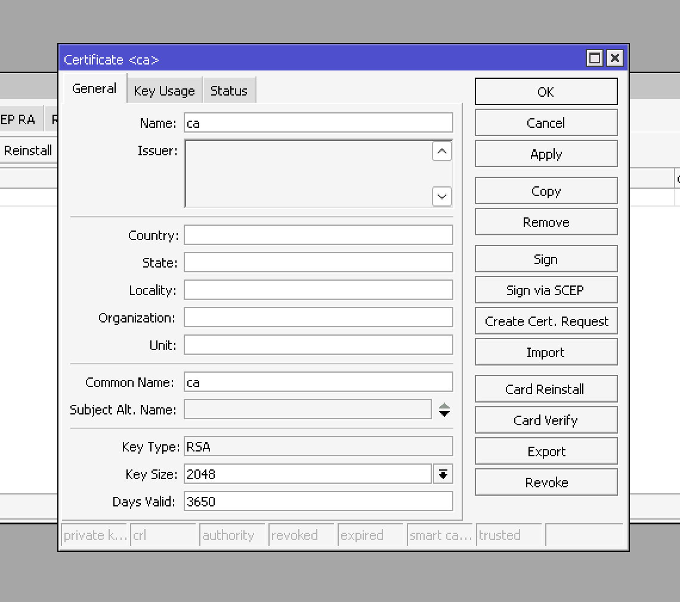Open the Key Size dropdown

click(443, 474)
